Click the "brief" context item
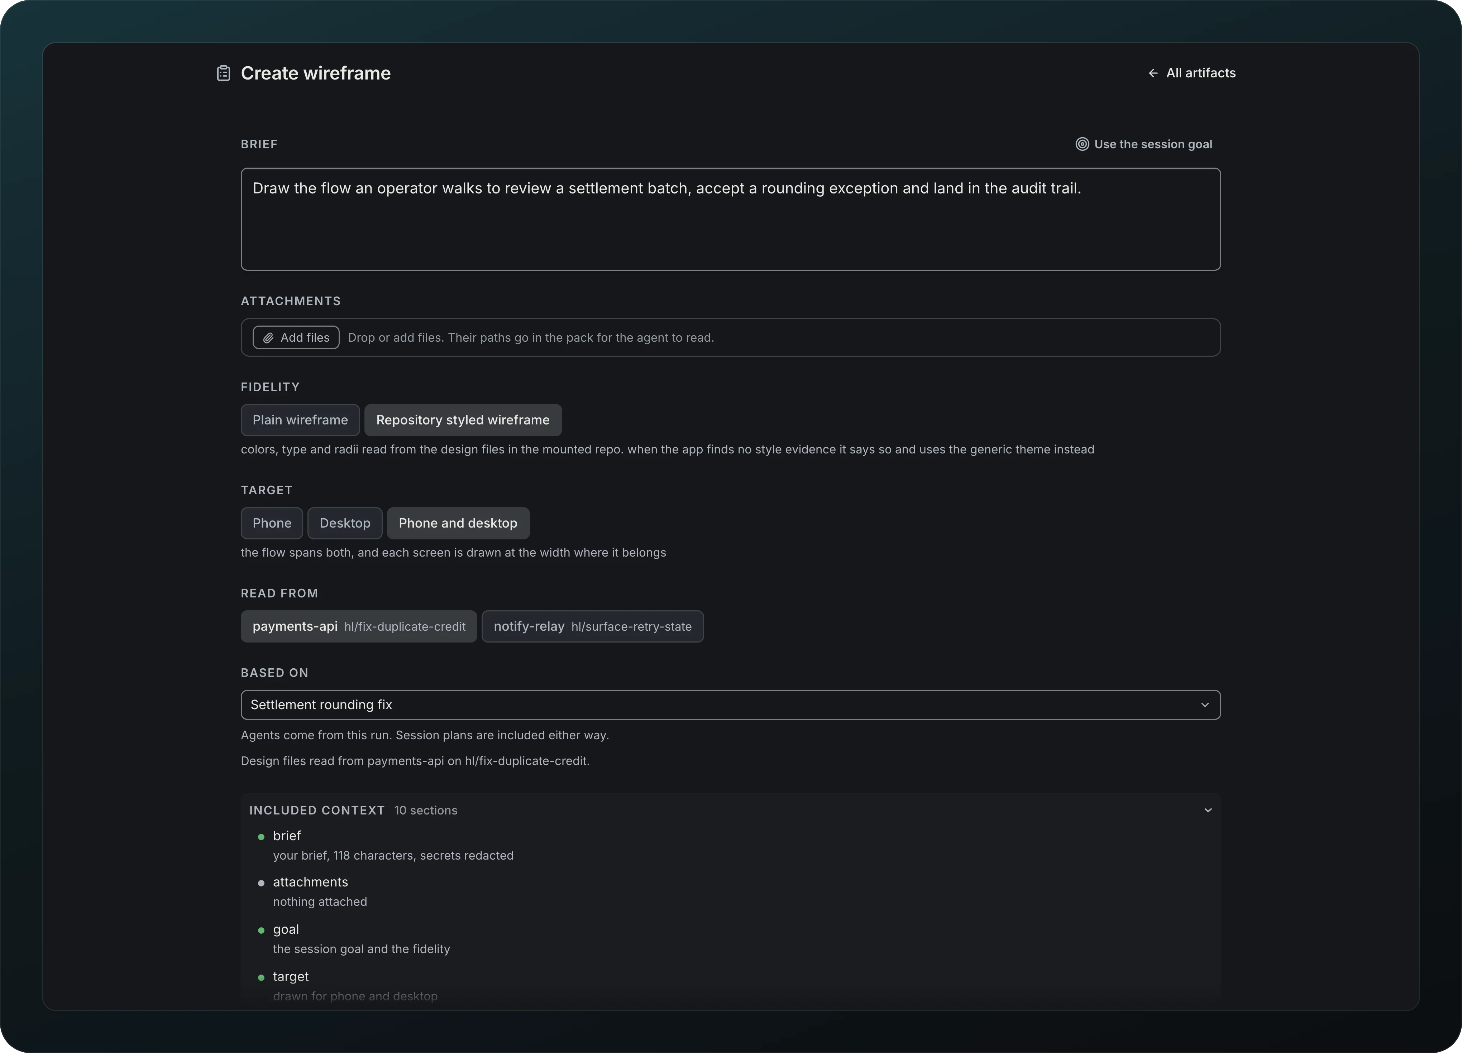Image resolution: width=1462 pixels, height=1053 pixels. pos(287,836)
